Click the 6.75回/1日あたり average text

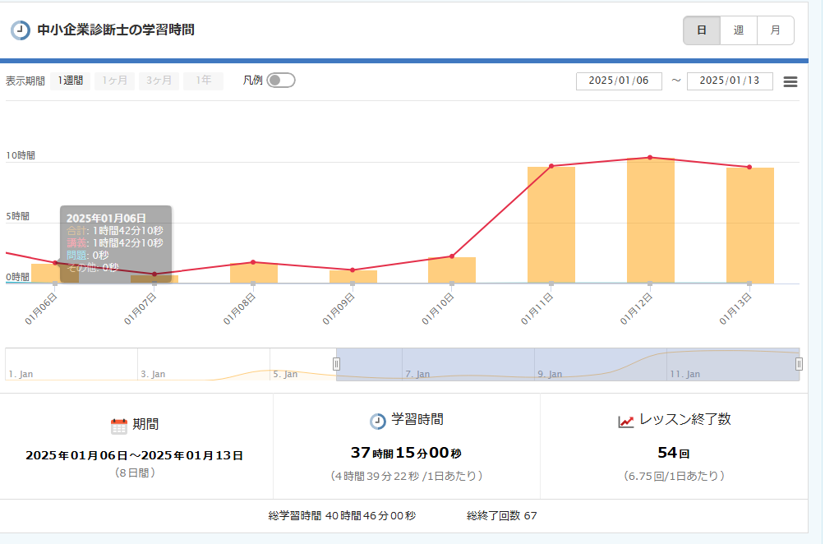(675, 476)
